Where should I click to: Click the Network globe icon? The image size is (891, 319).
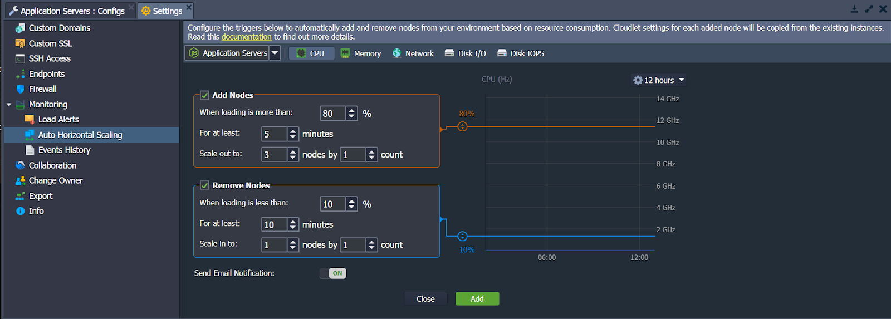point(396,53)
